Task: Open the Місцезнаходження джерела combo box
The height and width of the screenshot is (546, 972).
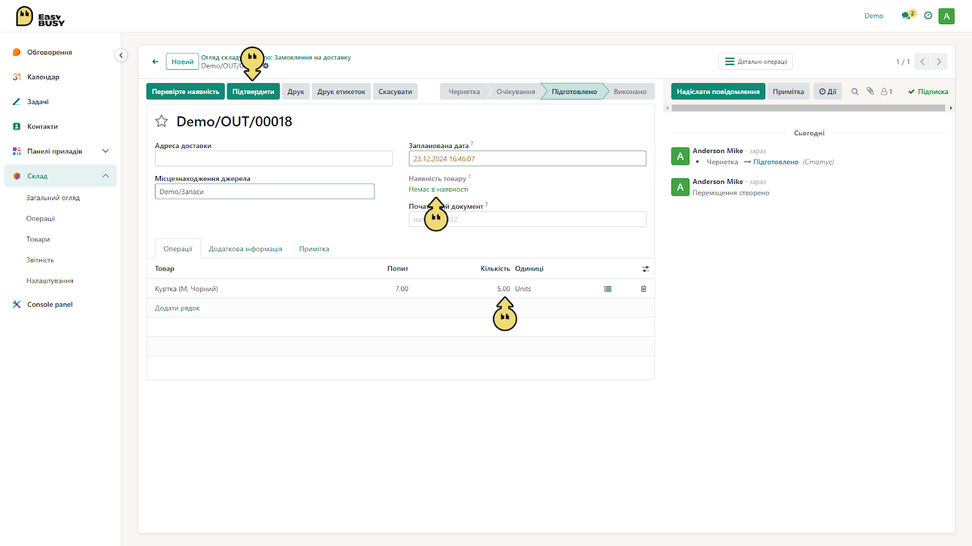Action: [x=264, y=192]
